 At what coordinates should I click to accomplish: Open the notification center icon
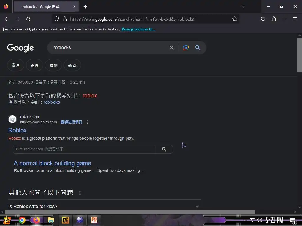293,220
